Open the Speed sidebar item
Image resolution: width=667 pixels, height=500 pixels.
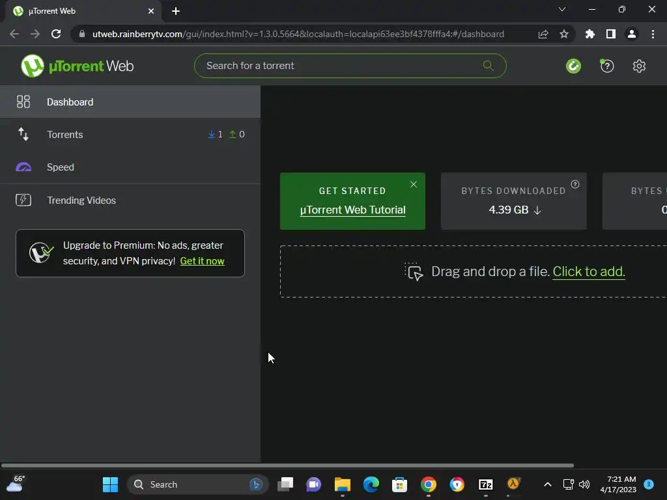130,167
